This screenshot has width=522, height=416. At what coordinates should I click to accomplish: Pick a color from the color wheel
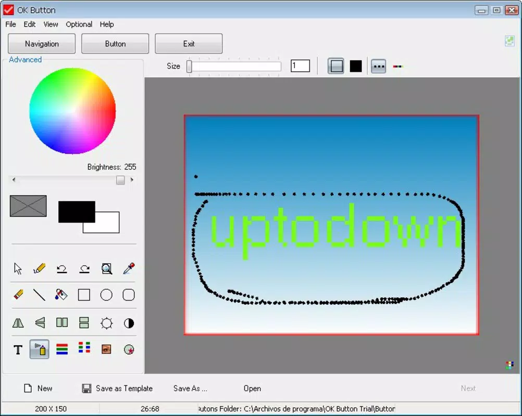coord(72,111)
